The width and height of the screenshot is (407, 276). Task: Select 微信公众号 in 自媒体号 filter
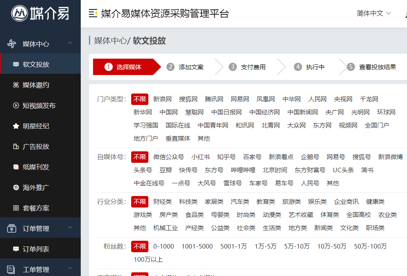(x=168, y=157)
